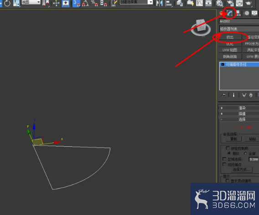Click the ViewCube in the viewport

coord(201,27)
